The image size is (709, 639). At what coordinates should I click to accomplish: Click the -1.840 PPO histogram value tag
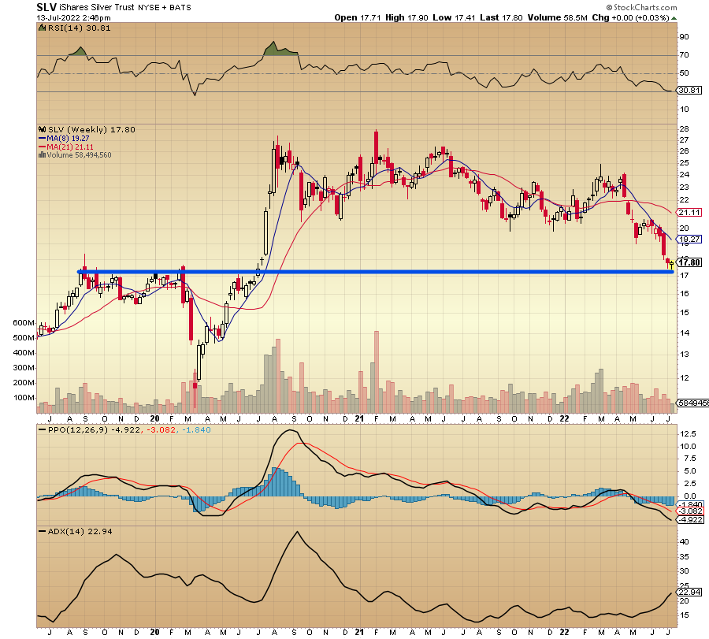(690, 504)
